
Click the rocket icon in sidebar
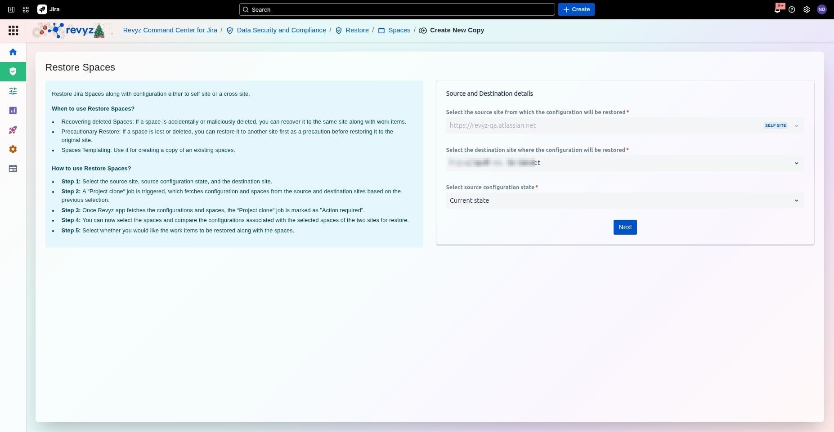coord(13,130)
